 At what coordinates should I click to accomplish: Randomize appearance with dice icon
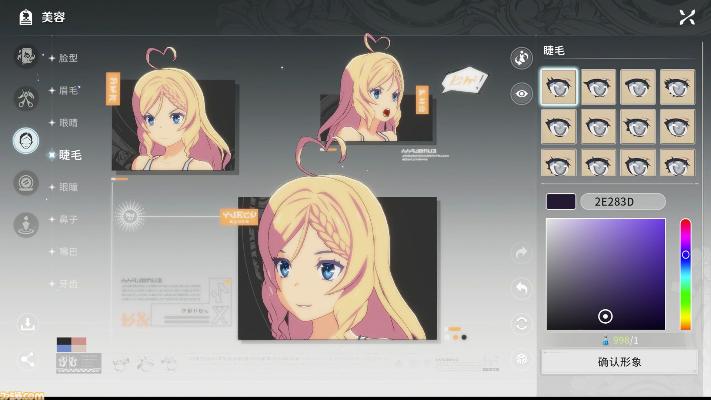522,359
